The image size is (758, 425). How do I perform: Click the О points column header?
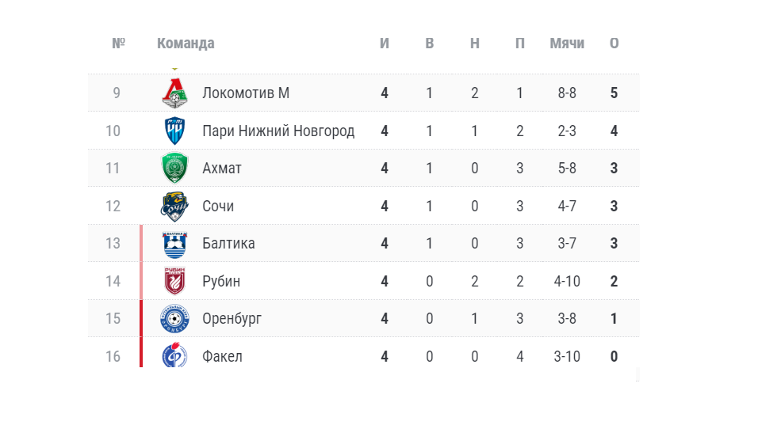click(x=614, y=44)
